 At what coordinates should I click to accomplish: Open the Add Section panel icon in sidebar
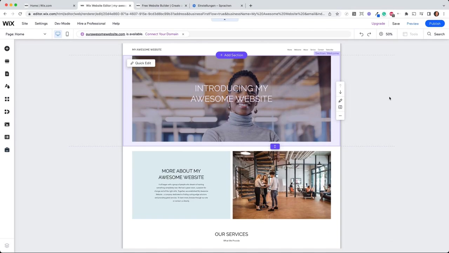pos(7,61)
